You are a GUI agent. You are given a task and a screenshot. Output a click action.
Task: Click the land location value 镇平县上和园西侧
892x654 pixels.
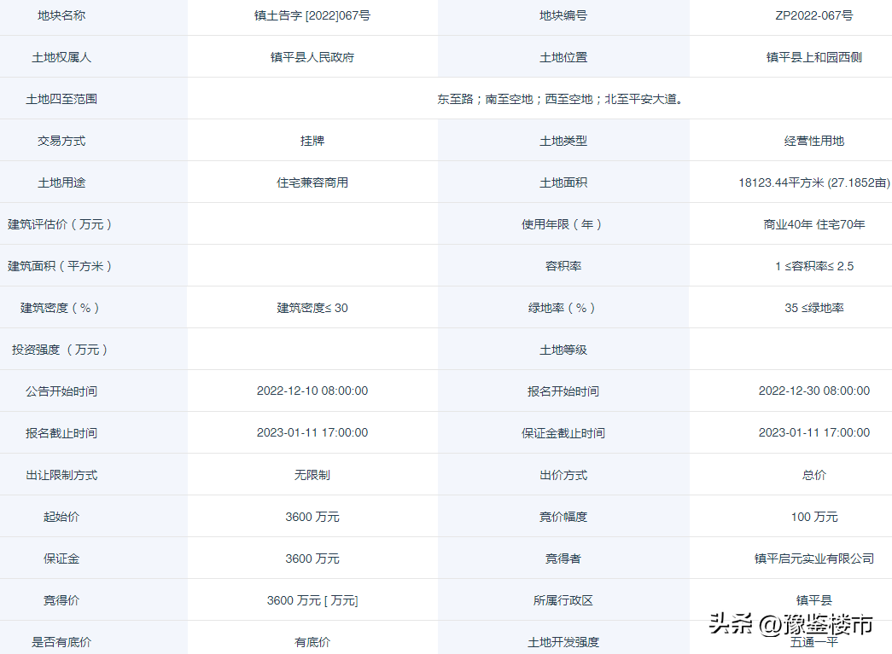click(813, 57)
